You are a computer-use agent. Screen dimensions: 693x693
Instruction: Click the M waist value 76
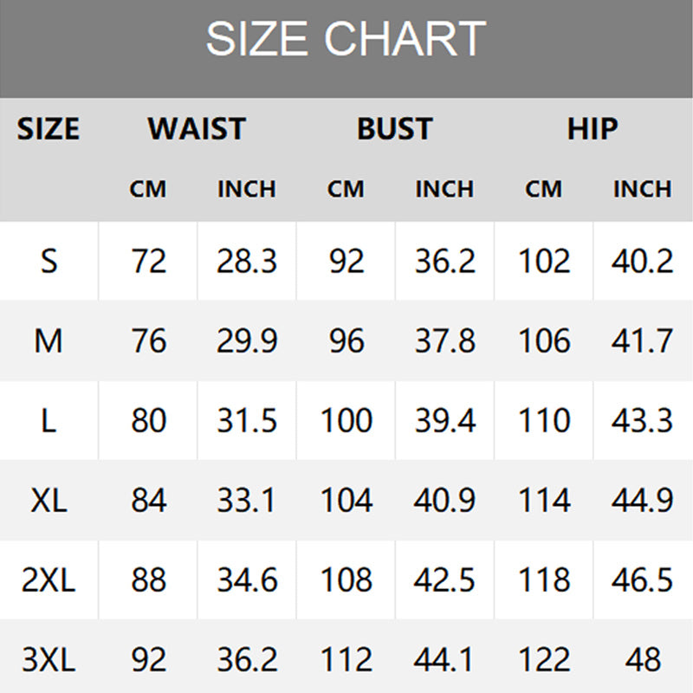(148, 340)
